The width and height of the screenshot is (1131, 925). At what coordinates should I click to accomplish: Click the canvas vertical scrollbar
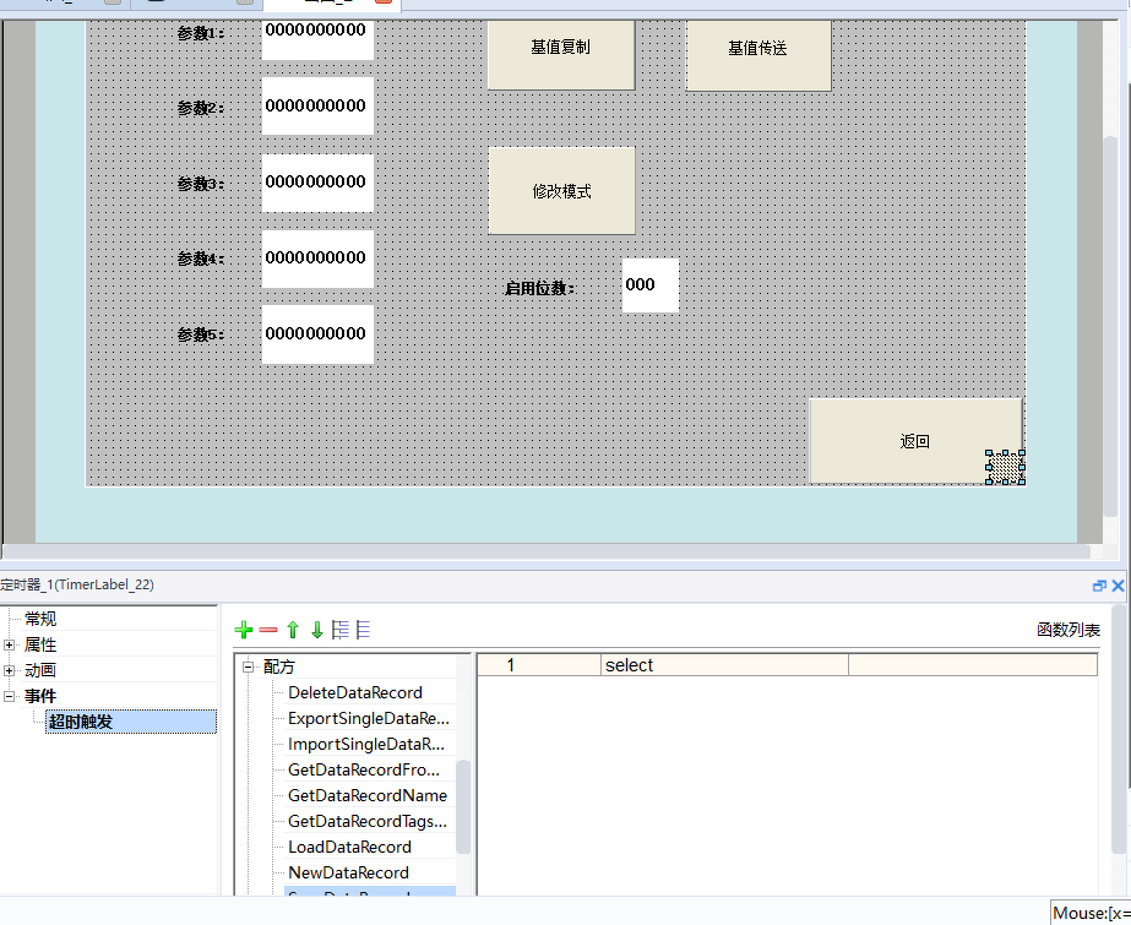point(1110,327)
